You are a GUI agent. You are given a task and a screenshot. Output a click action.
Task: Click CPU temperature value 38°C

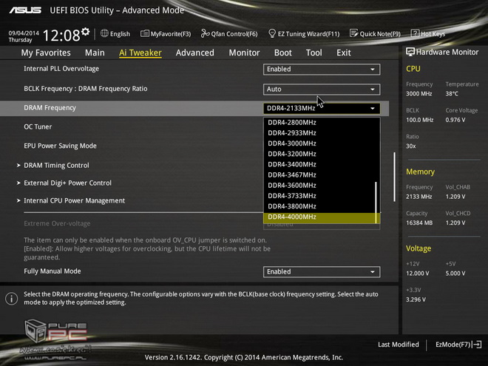tap(452, 94)
